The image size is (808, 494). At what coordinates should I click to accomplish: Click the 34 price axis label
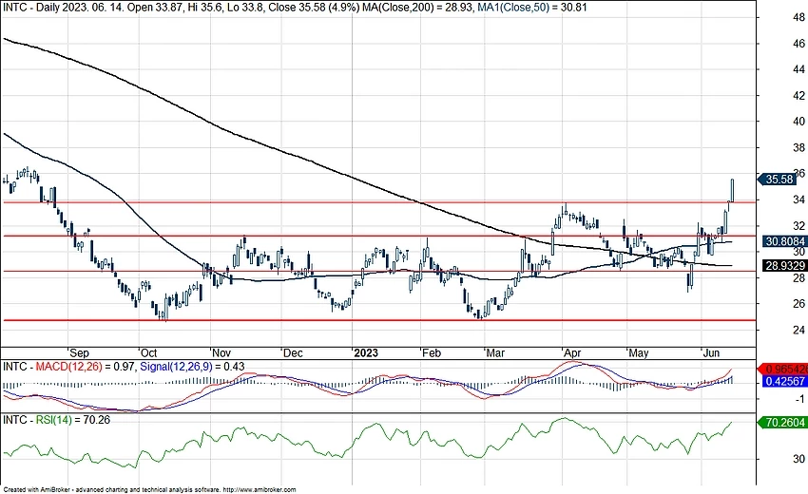(x=798, y=199)
